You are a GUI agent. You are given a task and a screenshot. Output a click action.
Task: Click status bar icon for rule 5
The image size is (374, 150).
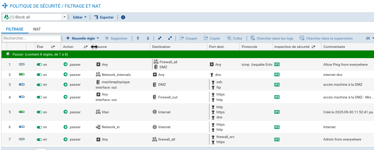[22, 112]
